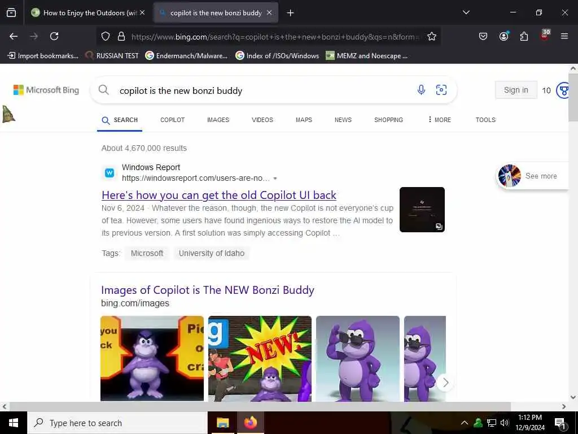Click the magnifier icon in Bing search box
This screenshot has width=578, height=434.
(x=104, y=90)
